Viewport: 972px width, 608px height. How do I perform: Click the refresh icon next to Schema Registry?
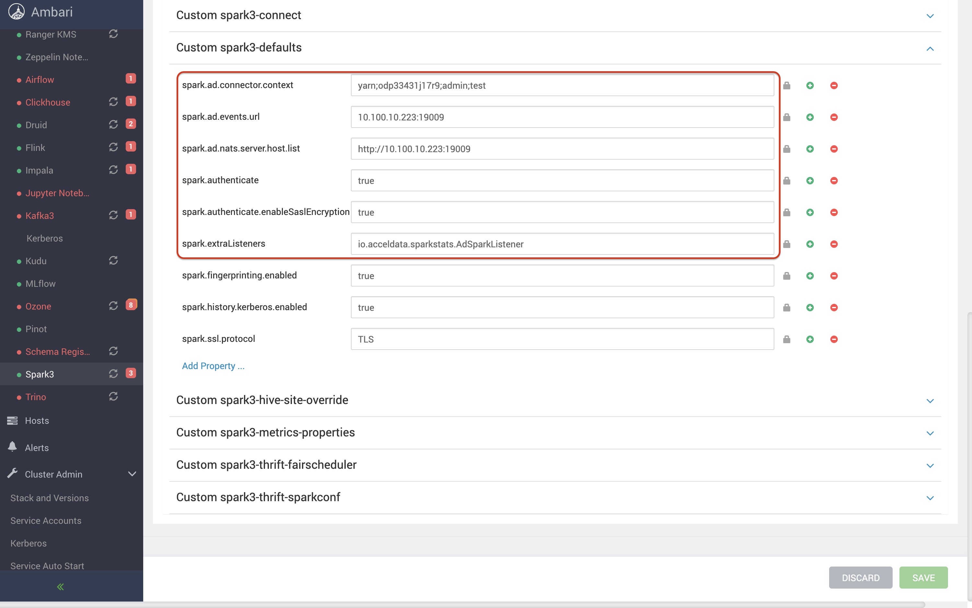click(x=113, y=351)
